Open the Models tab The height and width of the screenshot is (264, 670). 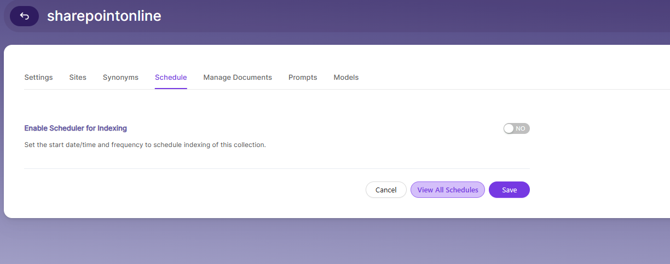(x=346, y=78)
